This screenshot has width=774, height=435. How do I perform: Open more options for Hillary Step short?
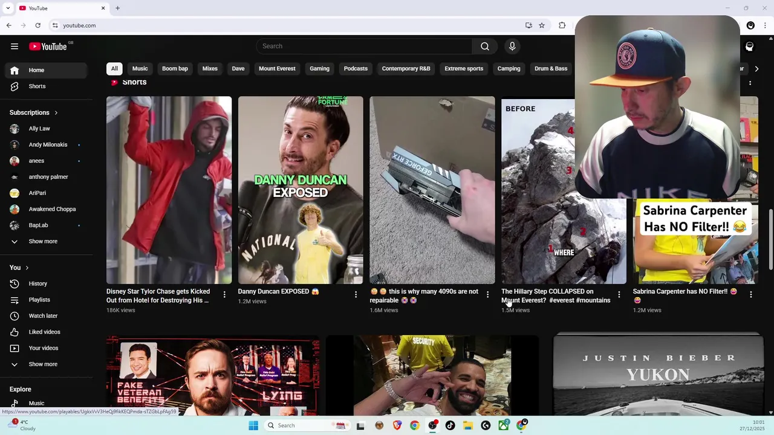pyautogui.click(x=619, y=295)
